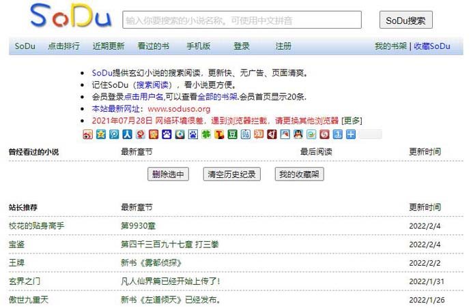
Task: Click the red 2021年07月28日 notice
Action: [215, 121]
